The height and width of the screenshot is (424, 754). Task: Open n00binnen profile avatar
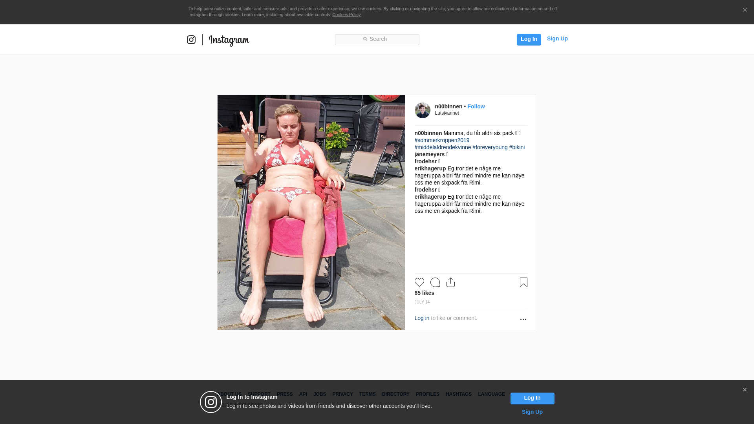[423, 110]
